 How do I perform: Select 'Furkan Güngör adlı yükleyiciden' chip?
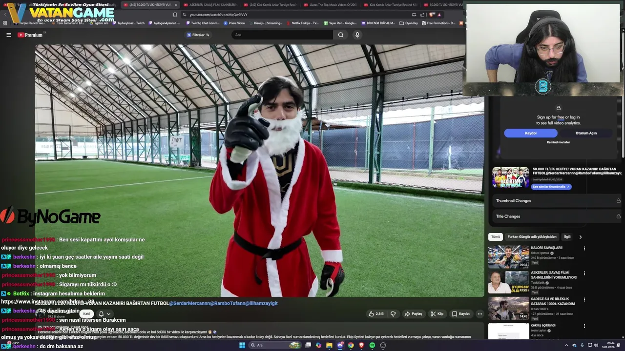[x=532, y=237]
